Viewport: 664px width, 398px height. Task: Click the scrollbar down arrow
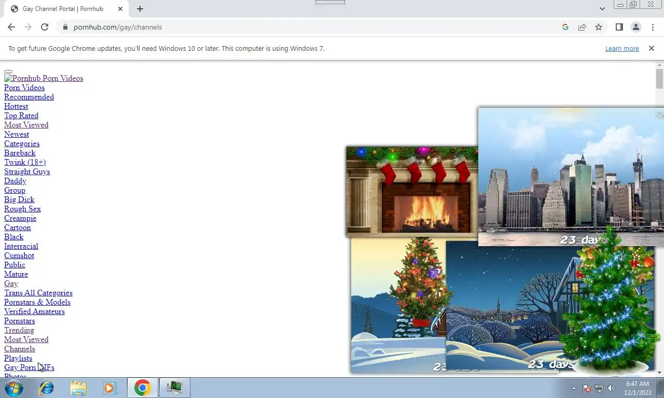click(660, 373)
